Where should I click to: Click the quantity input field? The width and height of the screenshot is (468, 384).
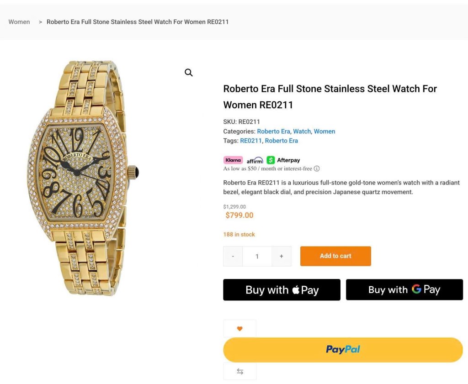pos(257,256)
